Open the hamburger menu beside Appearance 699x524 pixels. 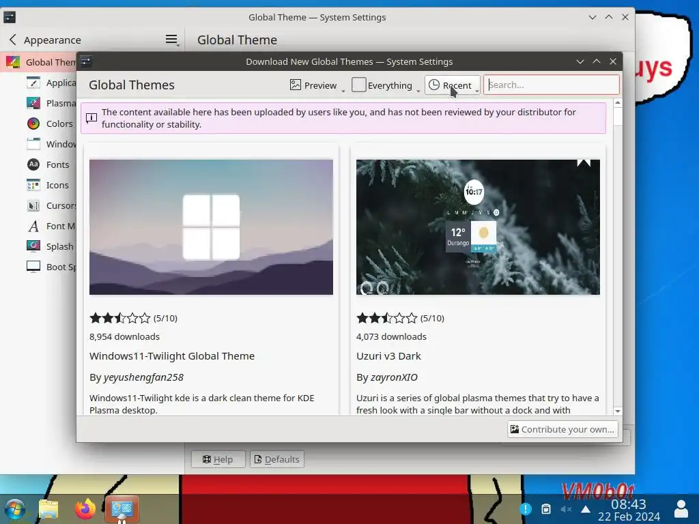tap(171, 40)
